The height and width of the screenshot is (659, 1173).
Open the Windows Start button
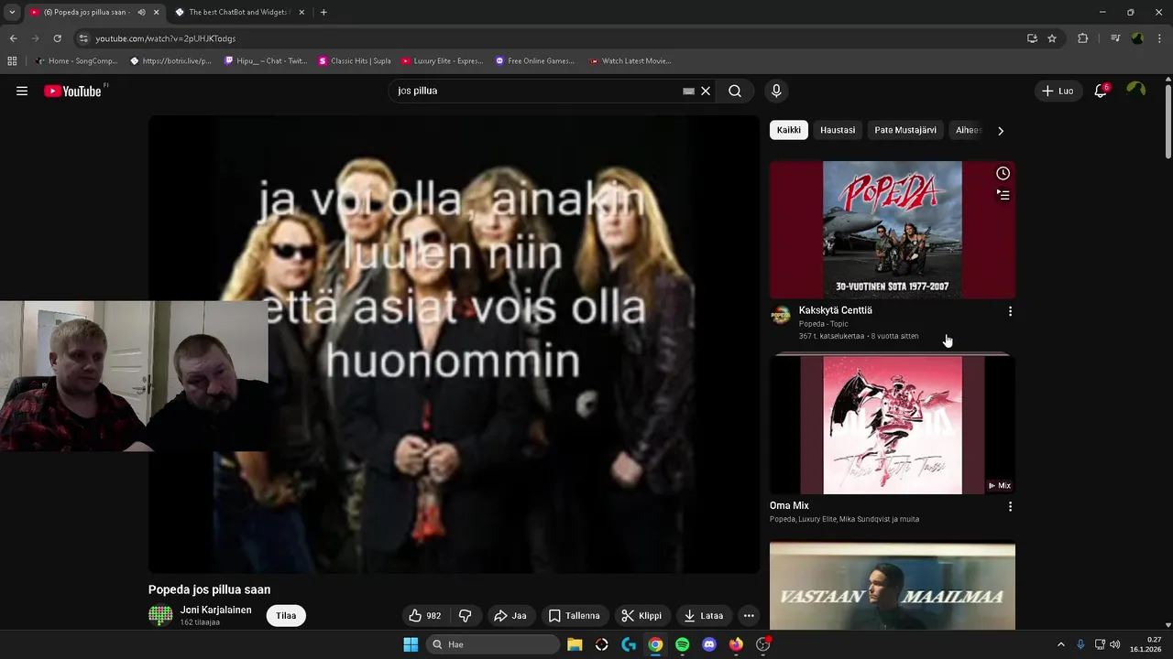tap(411, 644)
